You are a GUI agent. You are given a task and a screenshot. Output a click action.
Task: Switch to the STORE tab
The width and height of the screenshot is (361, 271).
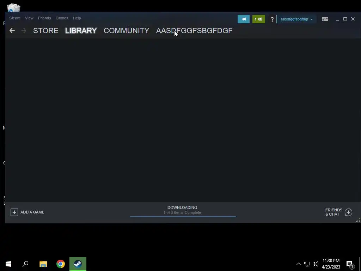pos(45,30)
